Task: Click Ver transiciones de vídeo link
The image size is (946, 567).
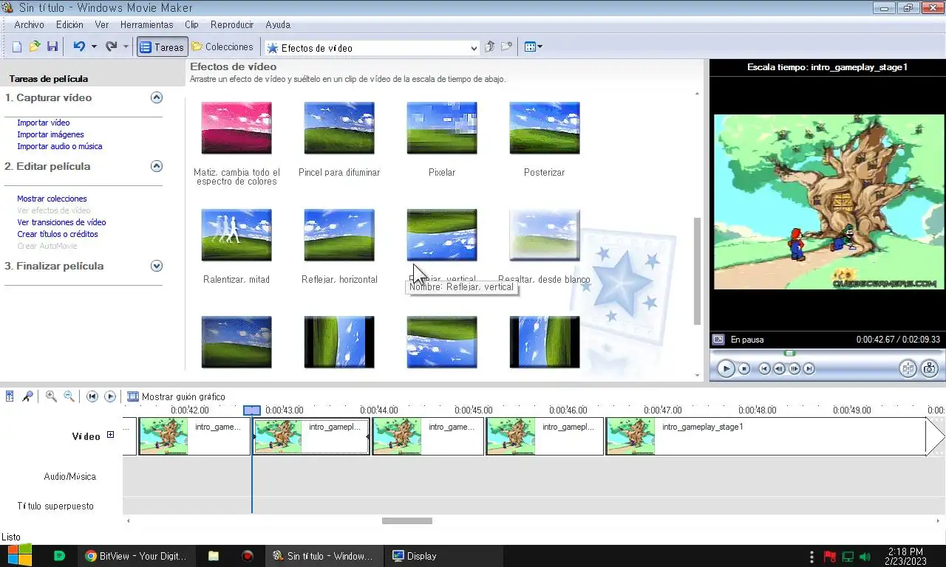Action: point(61,222)
